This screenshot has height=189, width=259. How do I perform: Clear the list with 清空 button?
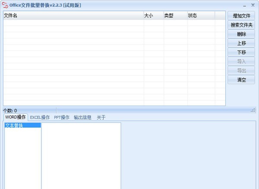pos(241,80)
